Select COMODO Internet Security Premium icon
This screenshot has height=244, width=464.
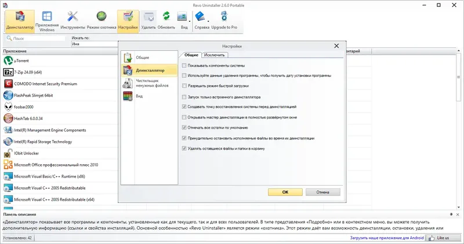8,84
